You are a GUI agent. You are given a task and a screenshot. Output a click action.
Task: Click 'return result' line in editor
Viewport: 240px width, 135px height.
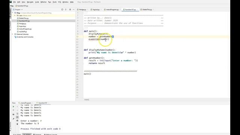tap(97, 63)
